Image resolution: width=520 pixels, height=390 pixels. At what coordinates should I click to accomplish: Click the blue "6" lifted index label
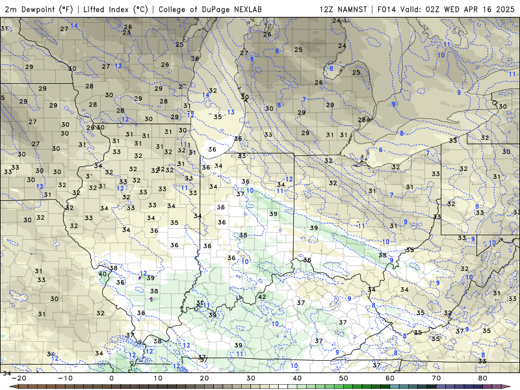(381, 150)
